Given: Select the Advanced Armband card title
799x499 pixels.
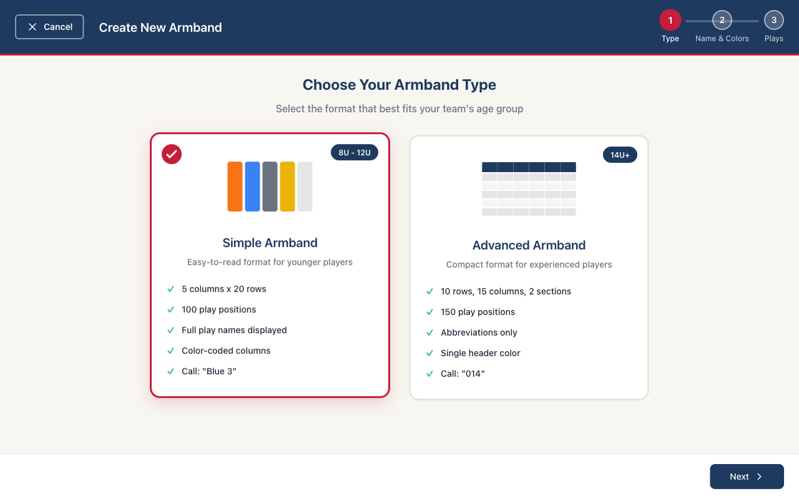Looking at the screenshot, I should coord(529,245).
